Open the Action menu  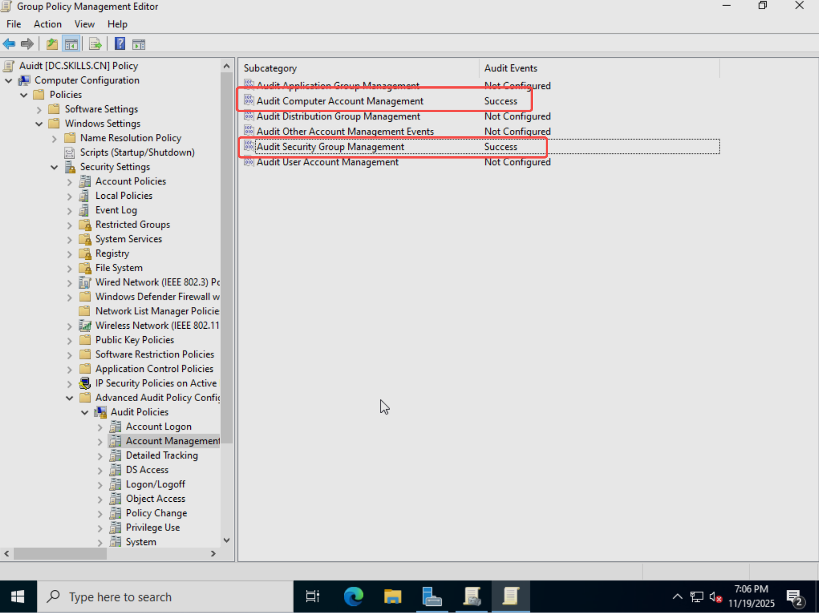[x=48, y=24]
